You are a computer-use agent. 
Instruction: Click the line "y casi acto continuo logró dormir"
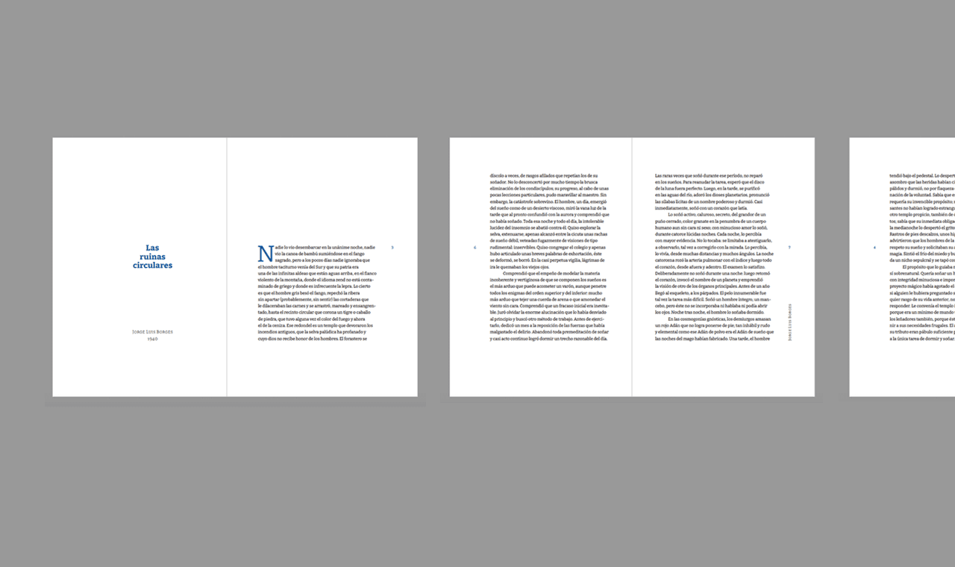click(548, 339)
